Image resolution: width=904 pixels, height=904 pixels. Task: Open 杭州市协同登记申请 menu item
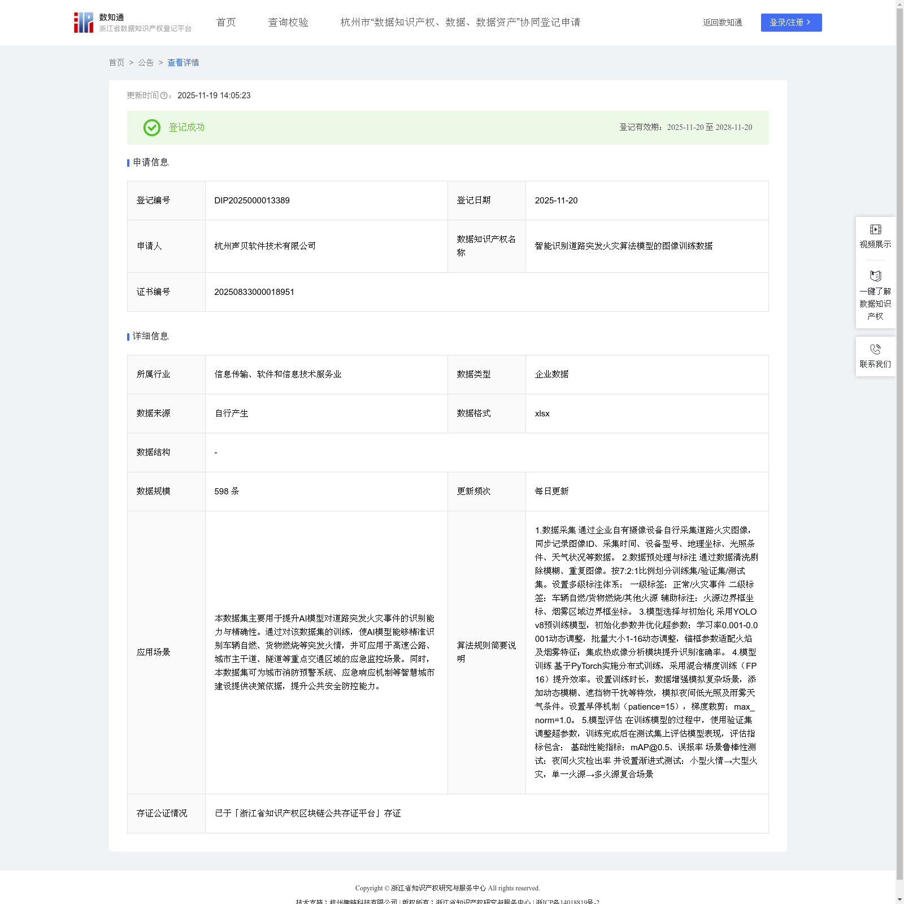pyautogui.click(x=460, y=23)
